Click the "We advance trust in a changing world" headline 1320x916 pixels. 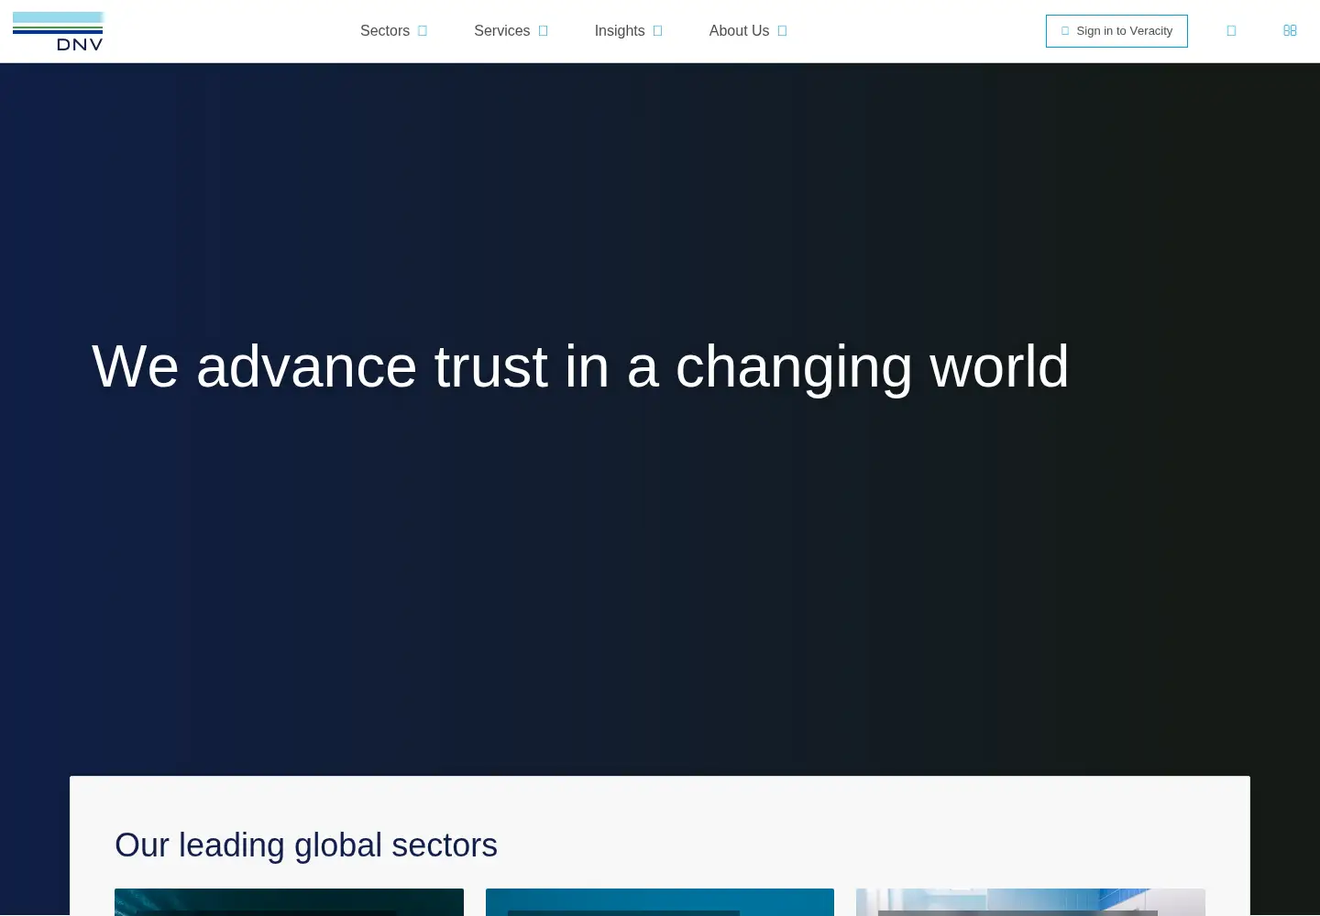pyautogui.click(x=580, y=366)
